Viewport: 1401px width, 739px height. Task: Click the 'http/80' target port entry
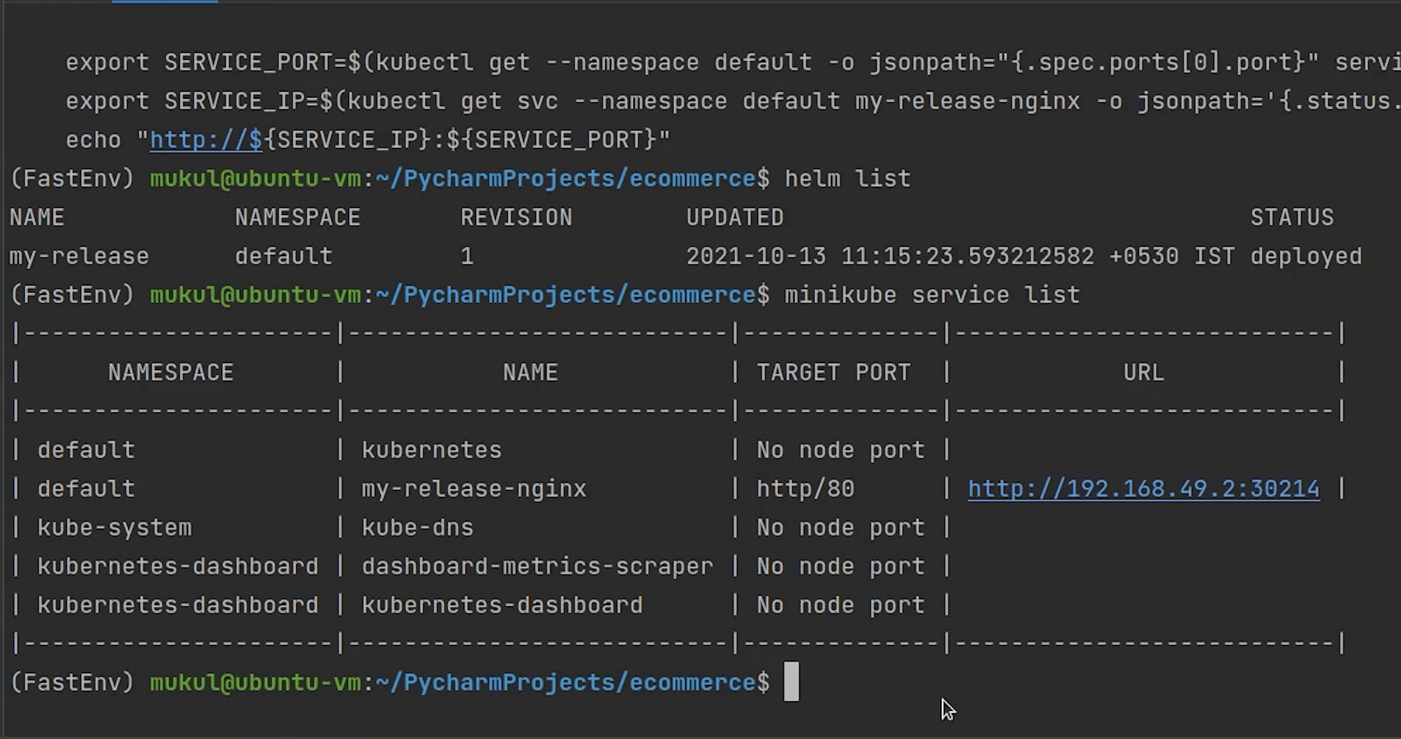point(805,489)
